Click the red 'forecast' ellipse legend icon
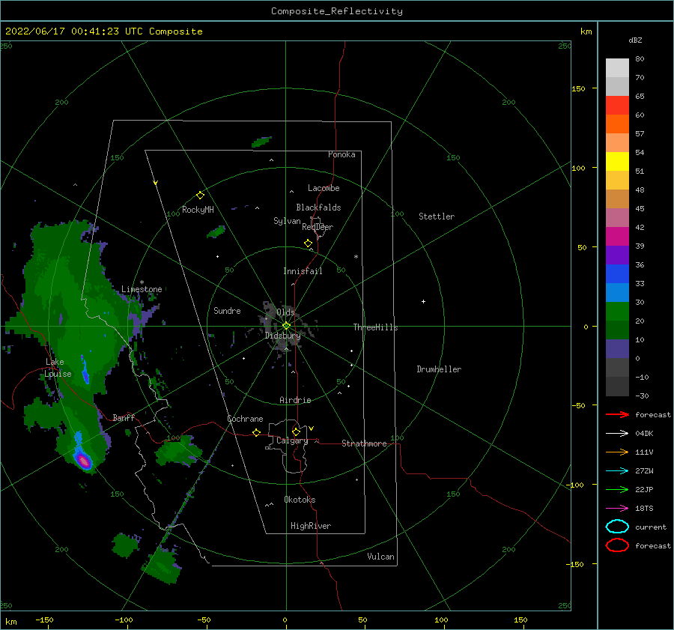The width and height of the screenshot is (674, 630). tap(617, 545)
